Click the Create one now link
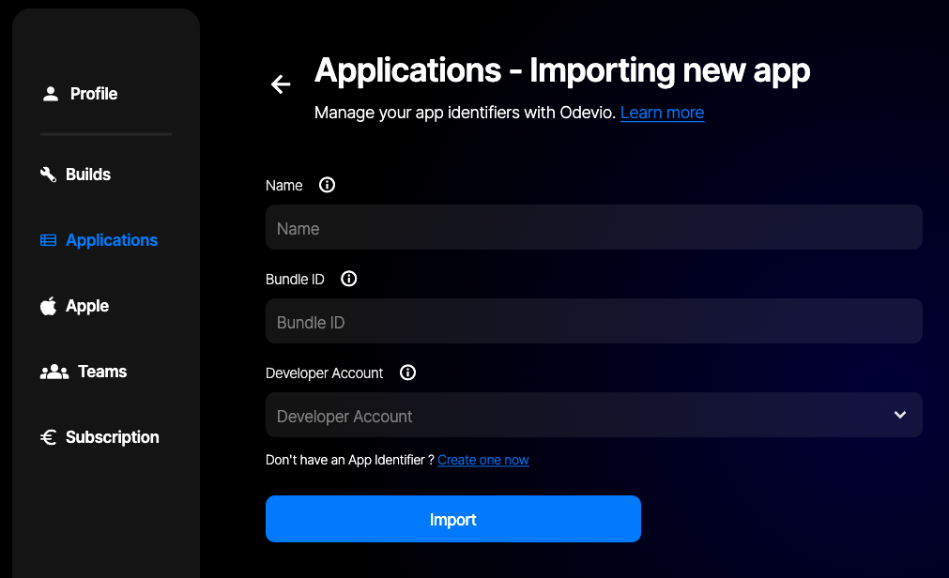This screenshot has width=949, height=578. (482, 460)
